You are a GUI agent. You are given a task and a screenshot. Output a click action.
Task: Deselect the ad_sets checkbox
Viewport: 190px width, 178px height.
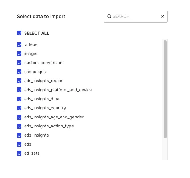click(x=19, y=153)
